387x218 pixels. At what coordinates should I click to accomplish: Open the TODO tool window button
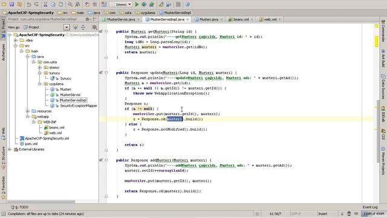(20, 207)
